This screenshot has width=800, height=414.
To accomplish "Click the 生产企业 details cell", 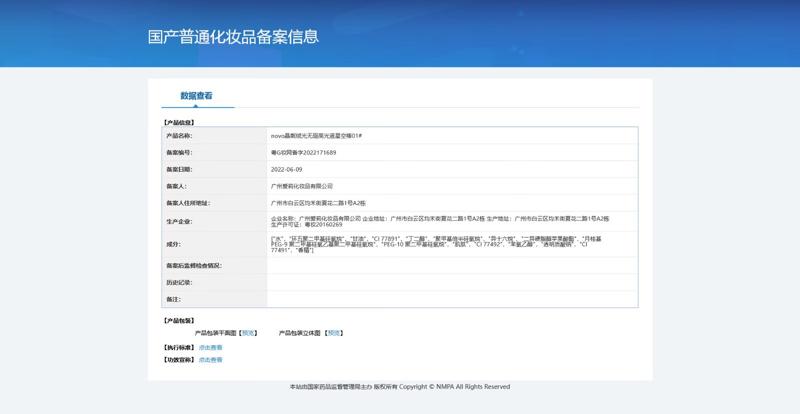I will pyautogui.click(x=440, y=221).
